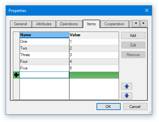Click the Edit button
The width and height of the screenshot is (159, 122).
point(133,45)
